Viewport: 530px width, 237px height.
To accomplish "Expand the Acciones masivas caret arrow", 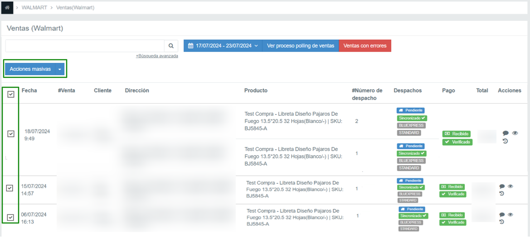I will tap(59, 69).
